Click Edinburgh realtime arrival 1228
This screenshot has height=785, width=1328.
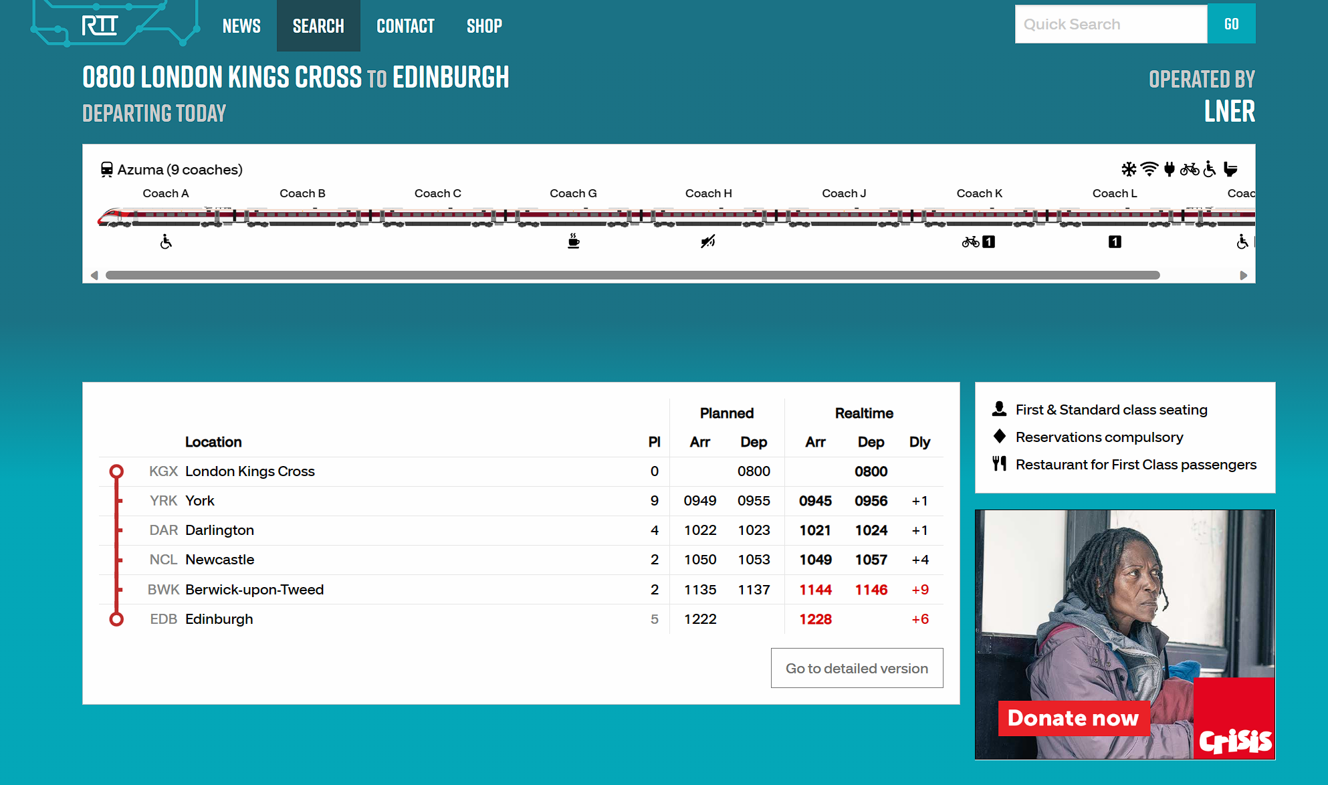click(815, 619)
